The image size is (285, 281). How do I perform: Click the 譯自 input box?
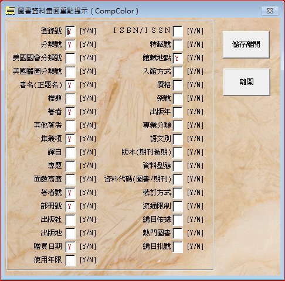(x=70, y=153)
